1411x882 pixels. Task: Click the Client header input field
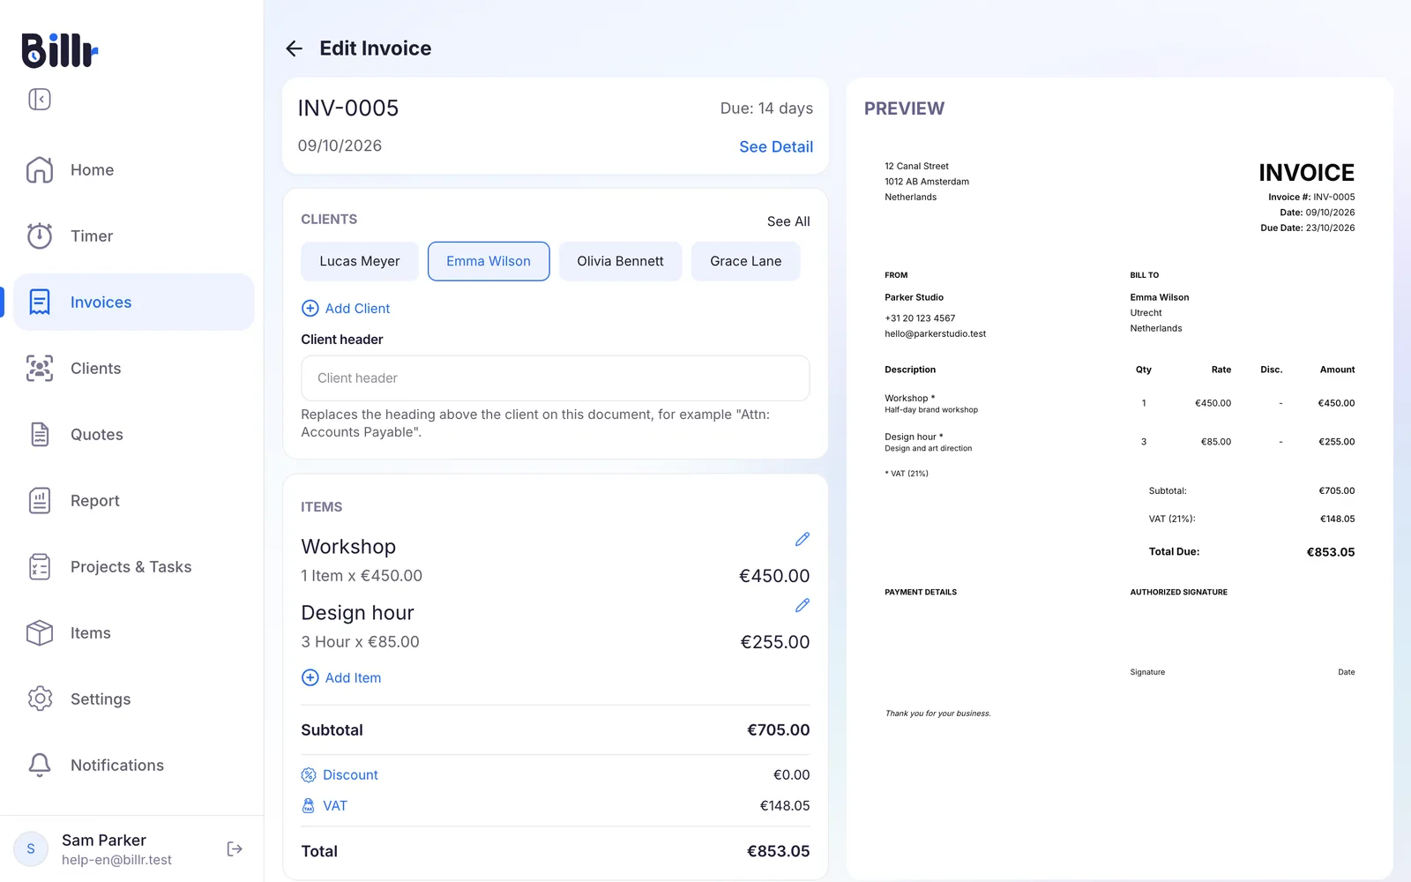coord(556,378)
